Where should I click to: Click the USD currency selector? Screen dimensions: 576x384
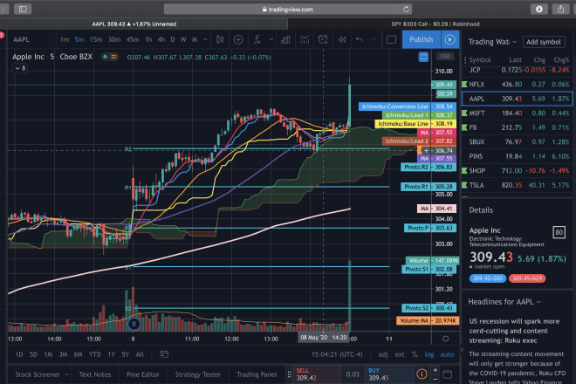[x=445, y=56]
